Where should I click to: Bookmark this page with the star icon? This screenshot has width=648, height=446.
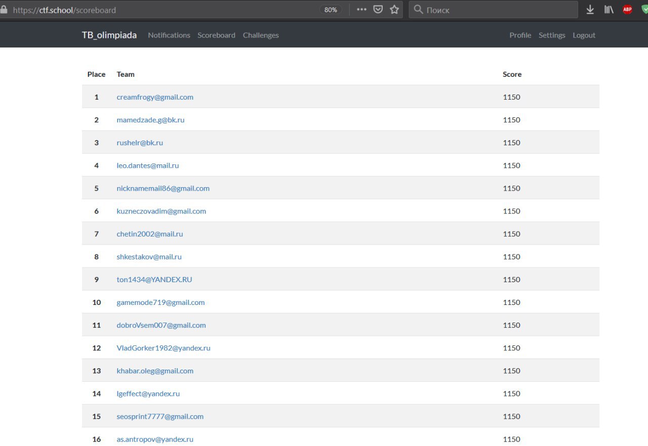pyautogui.click(x=394, y=10)
